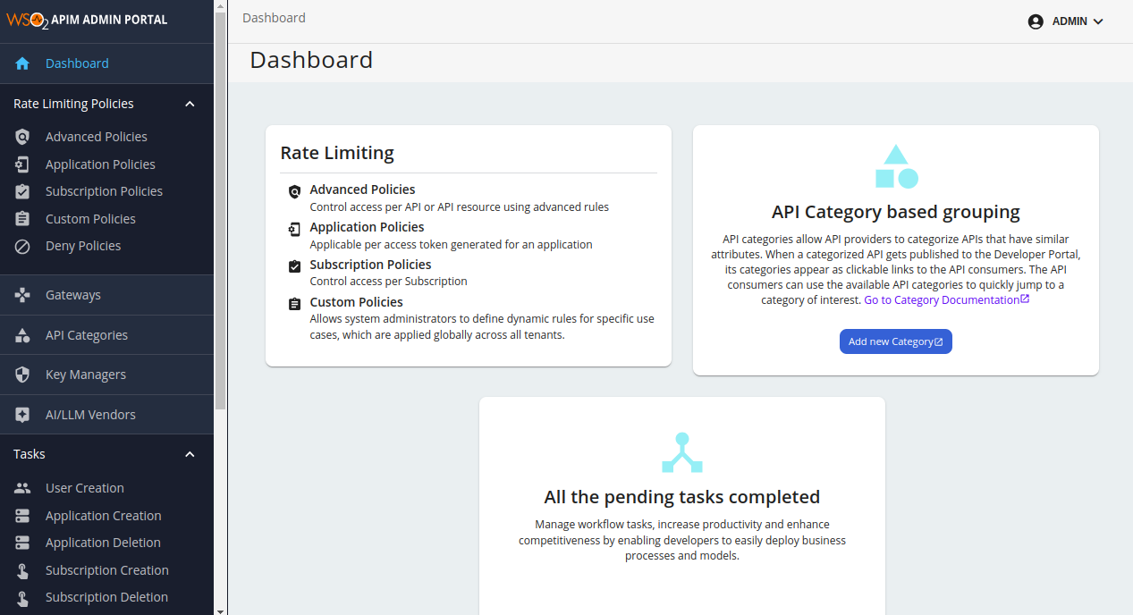Collapse the Rate Limiting Policies section
Image resolution: width=1133 pixels, height=615 pixels.
click(x=190, y=104)
